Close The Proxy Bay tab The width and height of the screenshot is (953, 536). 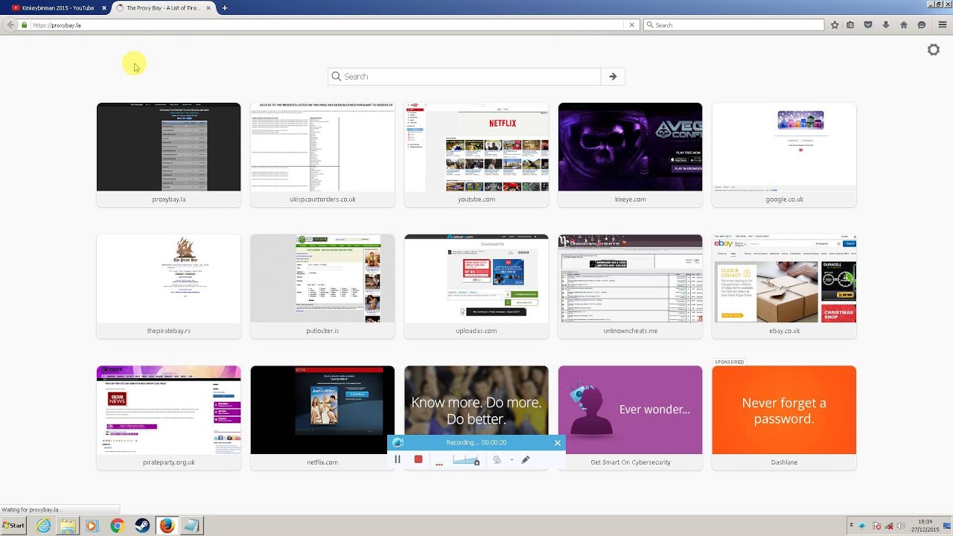click(x=208, y=7)
